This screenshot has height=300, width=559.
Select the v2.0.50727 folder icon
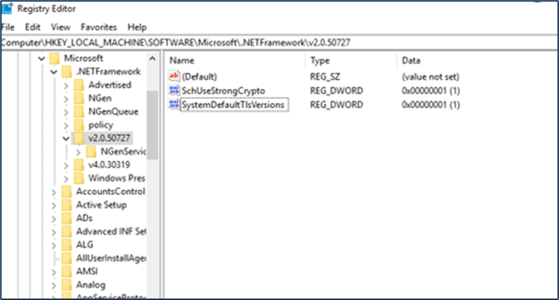coord(79,138)
